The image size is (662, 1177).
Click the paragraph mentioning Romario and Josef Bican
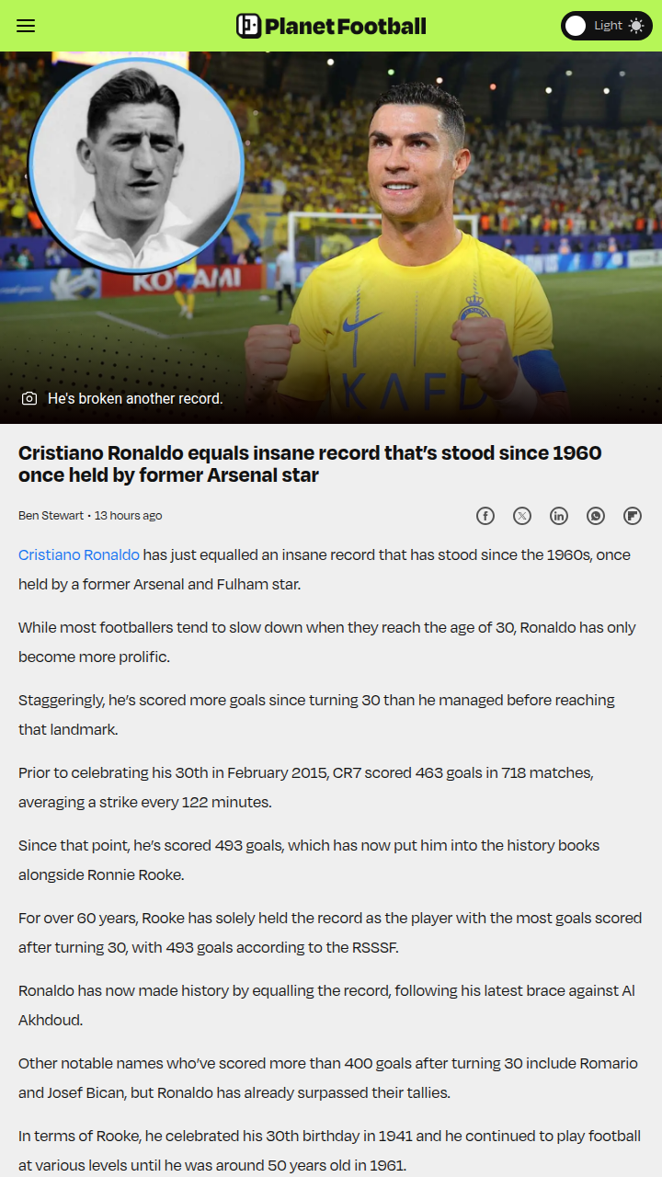[x=326, y=1078]
